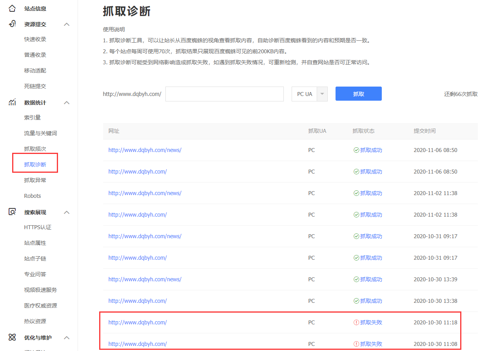Click the 抓取状态 column header
Image resolution: width=479 pixels, height=351 pixels.
click(363, 131)
